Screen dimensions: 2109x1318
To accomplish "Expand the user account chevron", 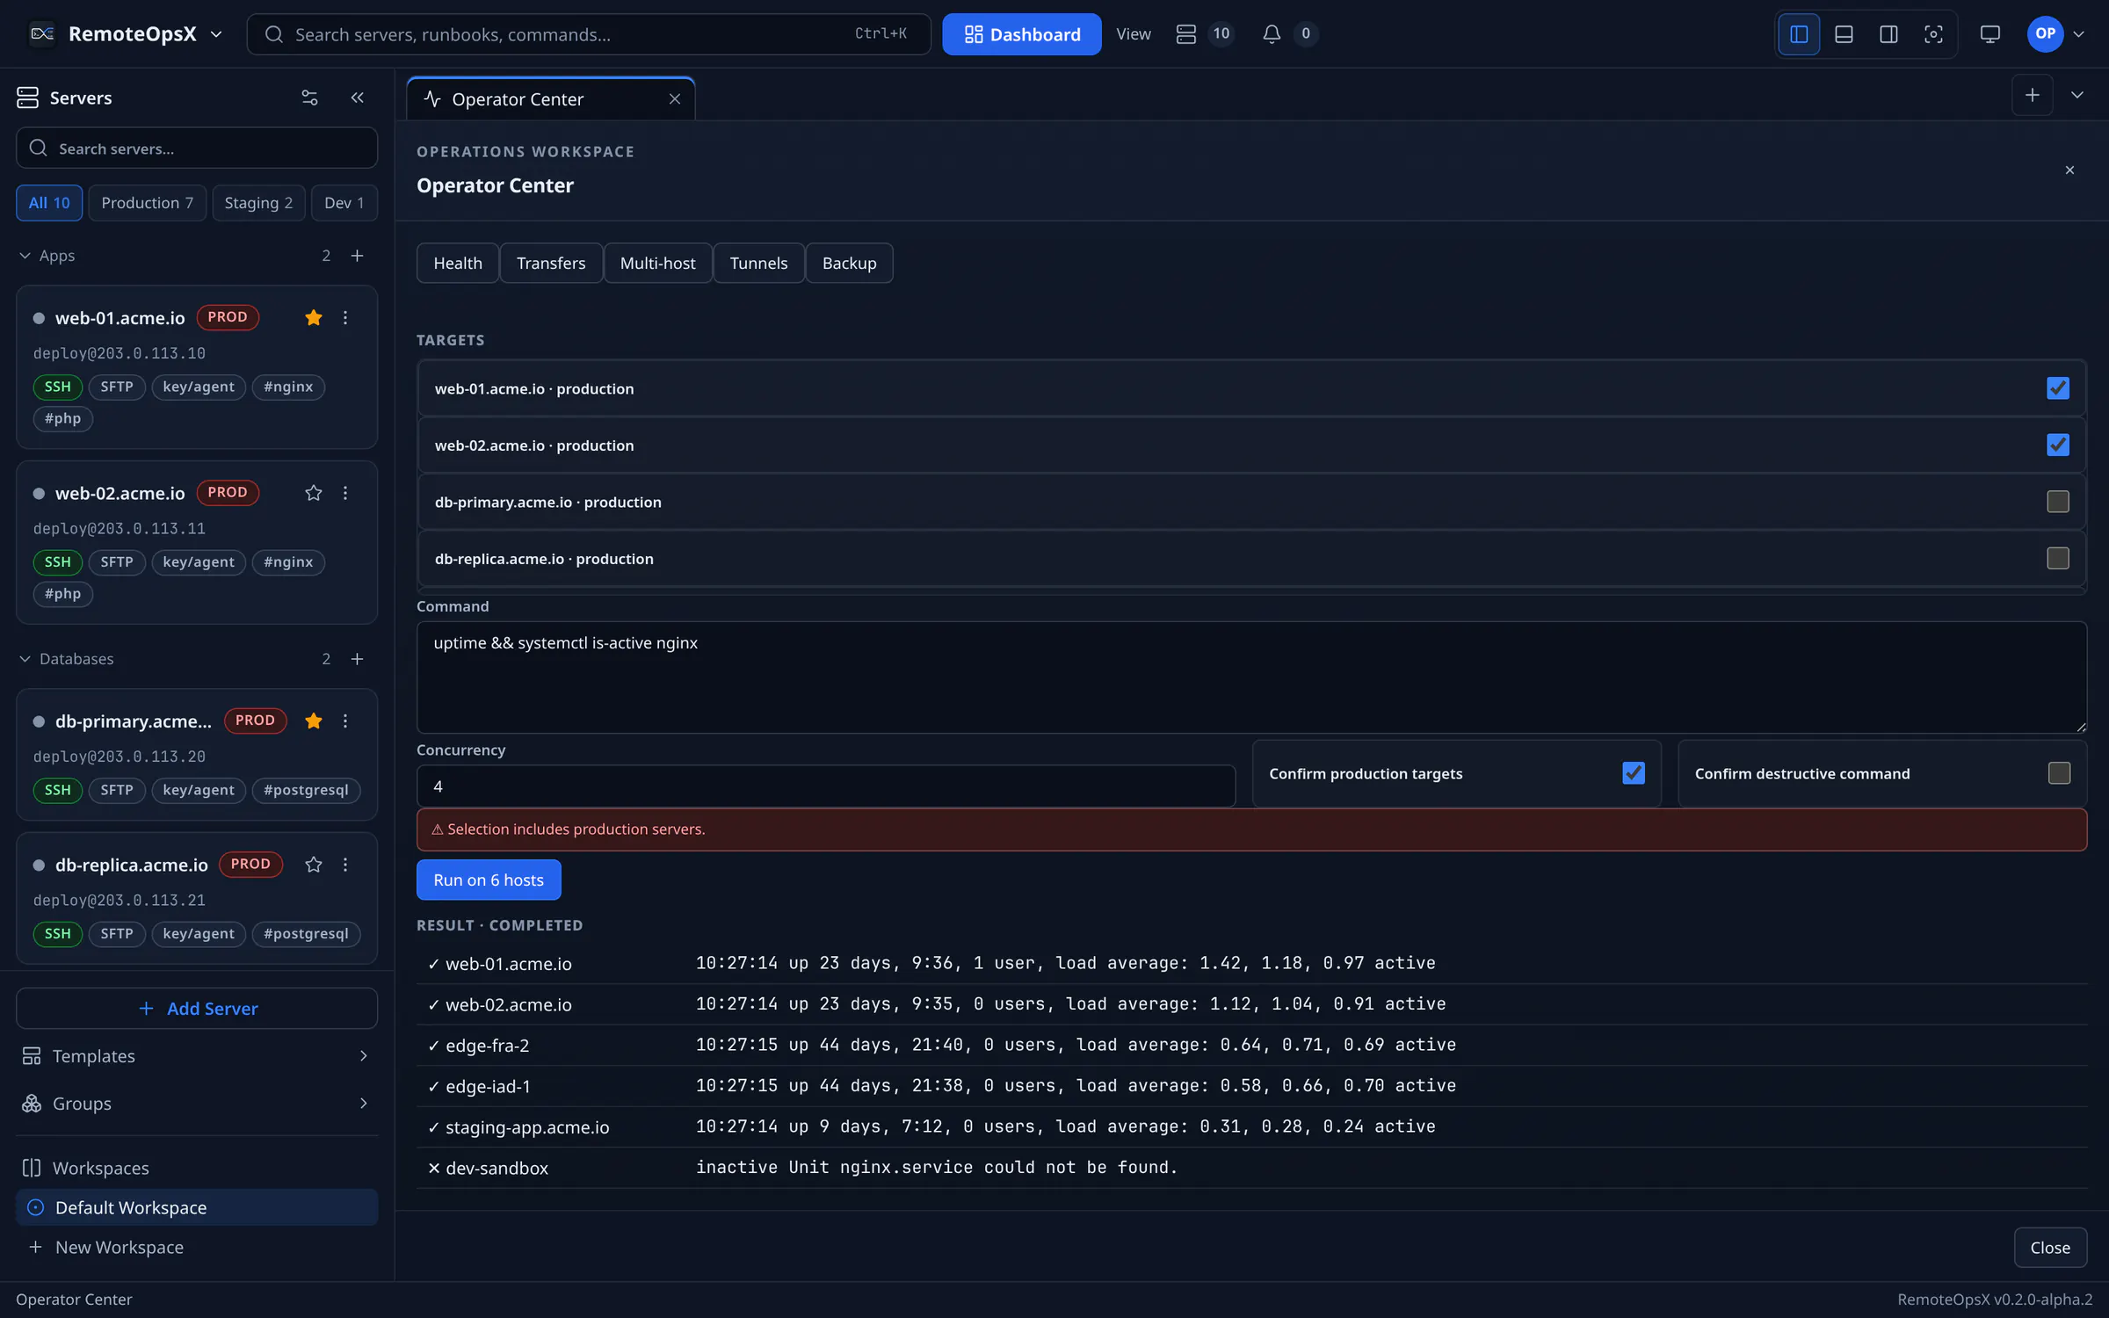I will click(2079, 34).
